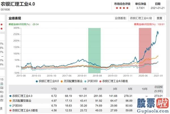Image resolution: width=170 pixels, height=114 pixels.
Task: Click the peak of the blue fund line
Action: coord(157,31)
